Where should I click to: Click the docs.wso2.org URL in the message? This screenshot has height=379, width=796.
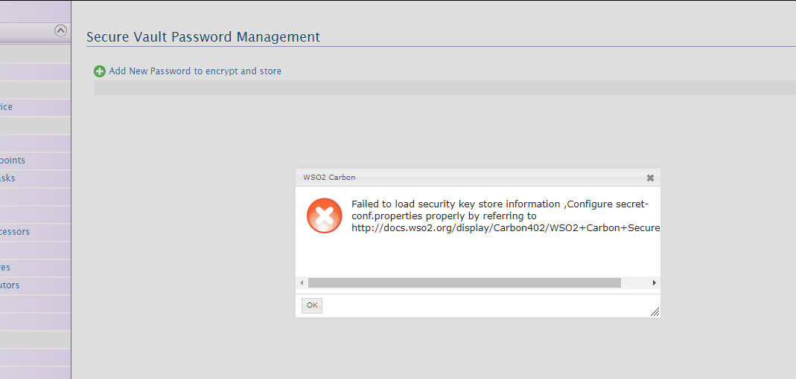(505, 228)
